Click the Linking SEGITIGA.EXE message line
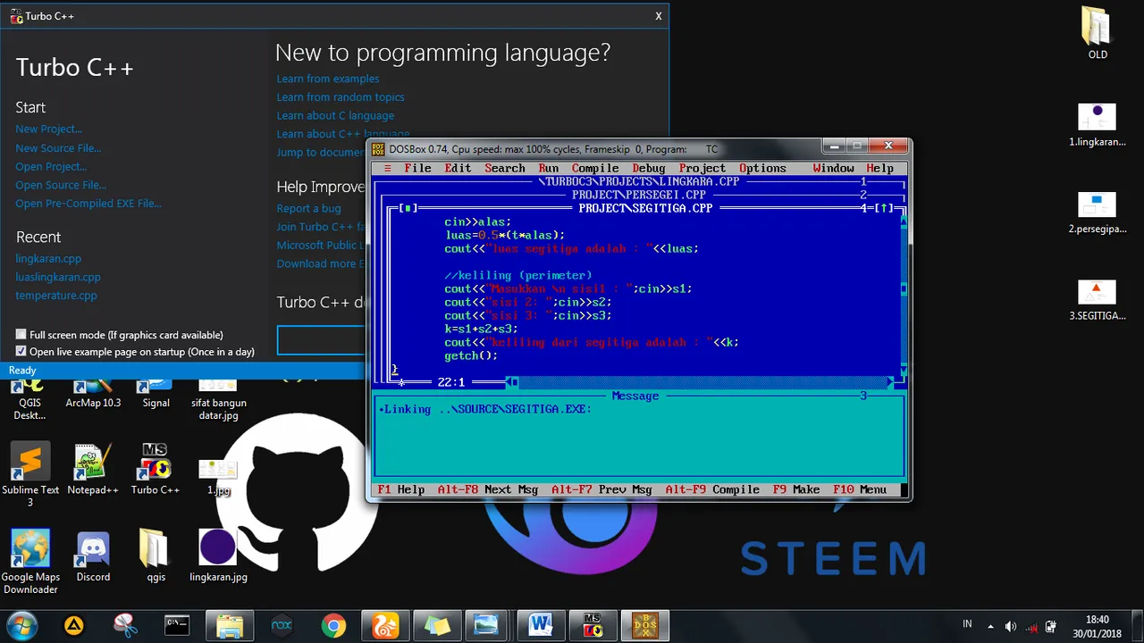The image size is (1144, 643). (485, 409)
